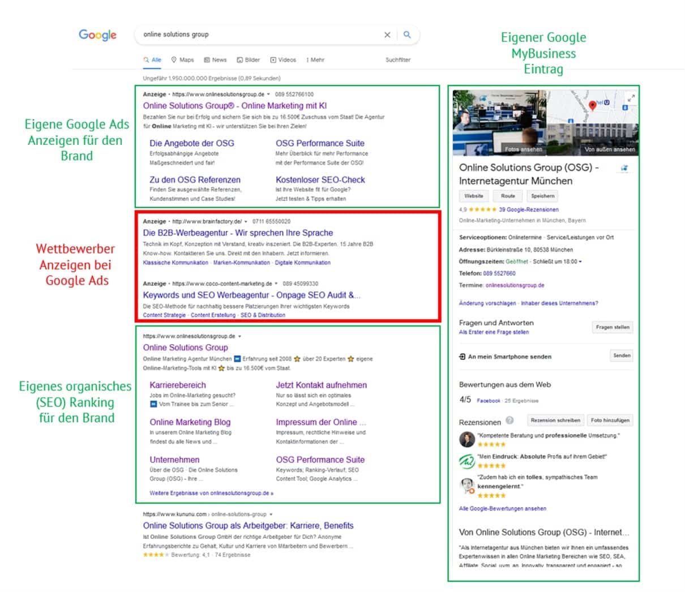This screenshot has height=592, width=685.
Task: Open the Impressum der Online sitelink
Action: coord(321,422)
